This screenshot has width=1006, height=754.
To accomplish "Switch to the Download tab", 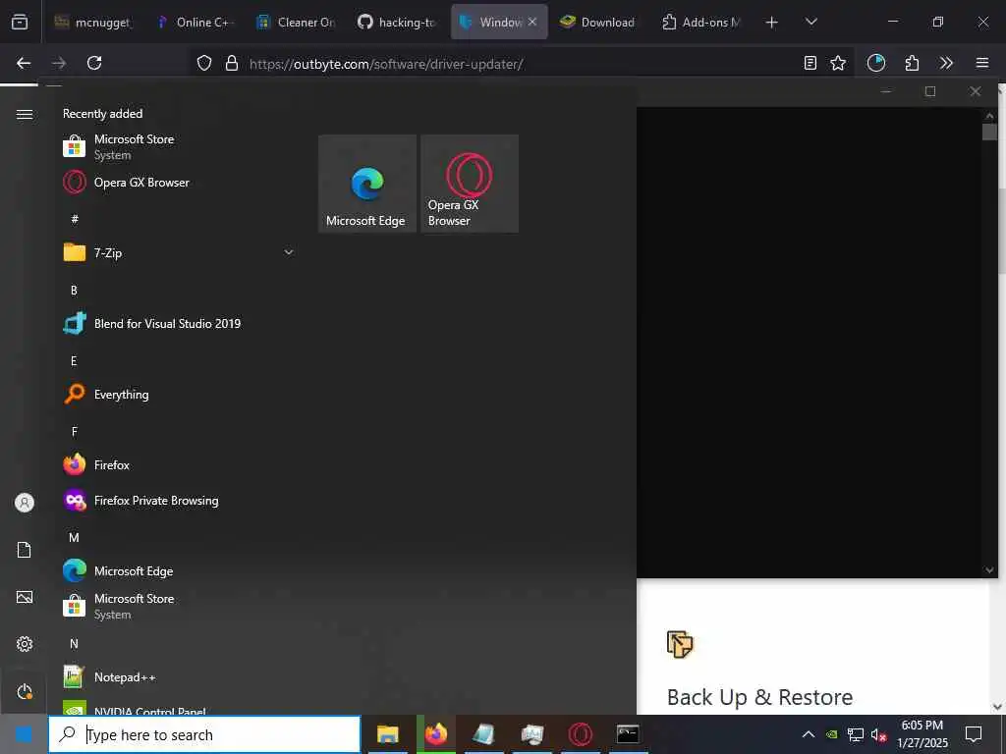I will point(599,22).
